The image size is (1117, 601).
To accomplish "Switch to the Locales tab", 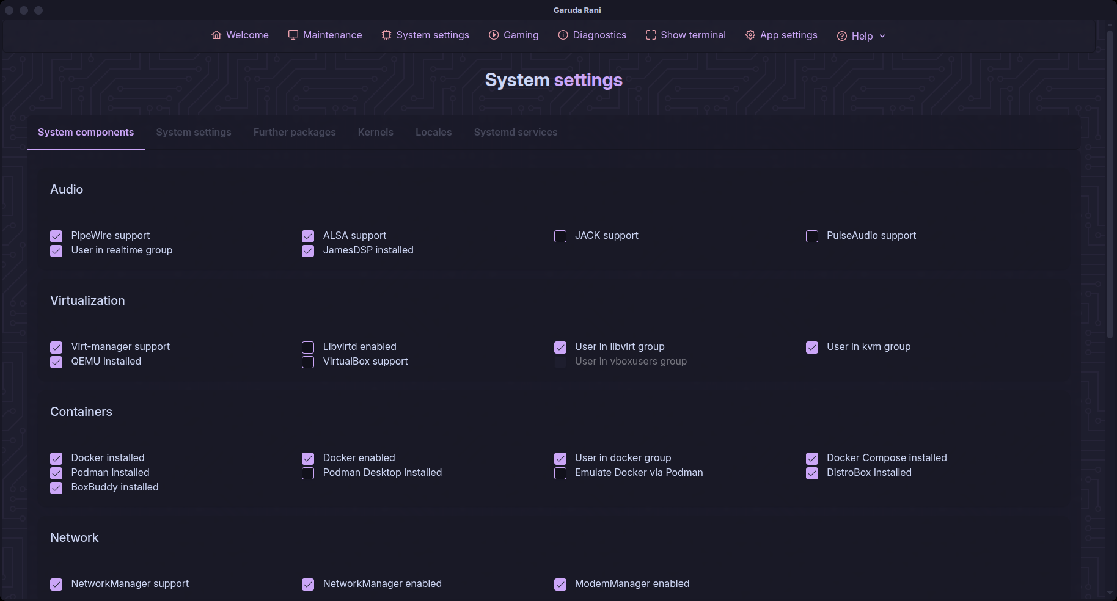I will [434, 132].
